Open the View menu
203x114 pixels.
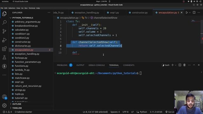[x=18, y=8]
